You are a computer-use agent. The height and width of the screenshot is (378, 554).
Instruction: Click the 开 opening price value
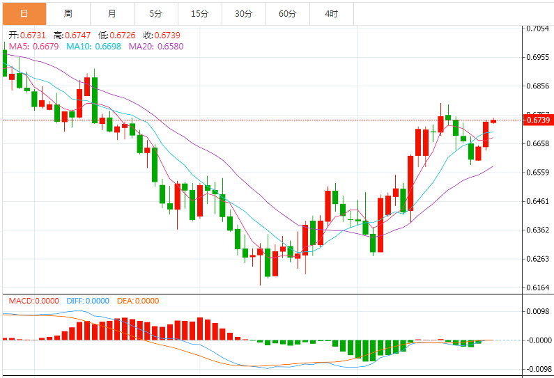[27, 35]
